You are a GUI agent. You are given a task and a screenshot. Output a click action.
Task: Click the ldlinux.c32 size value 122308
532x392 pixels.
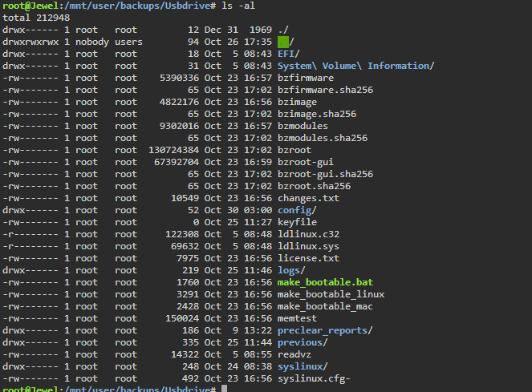(x=182, y=234)
